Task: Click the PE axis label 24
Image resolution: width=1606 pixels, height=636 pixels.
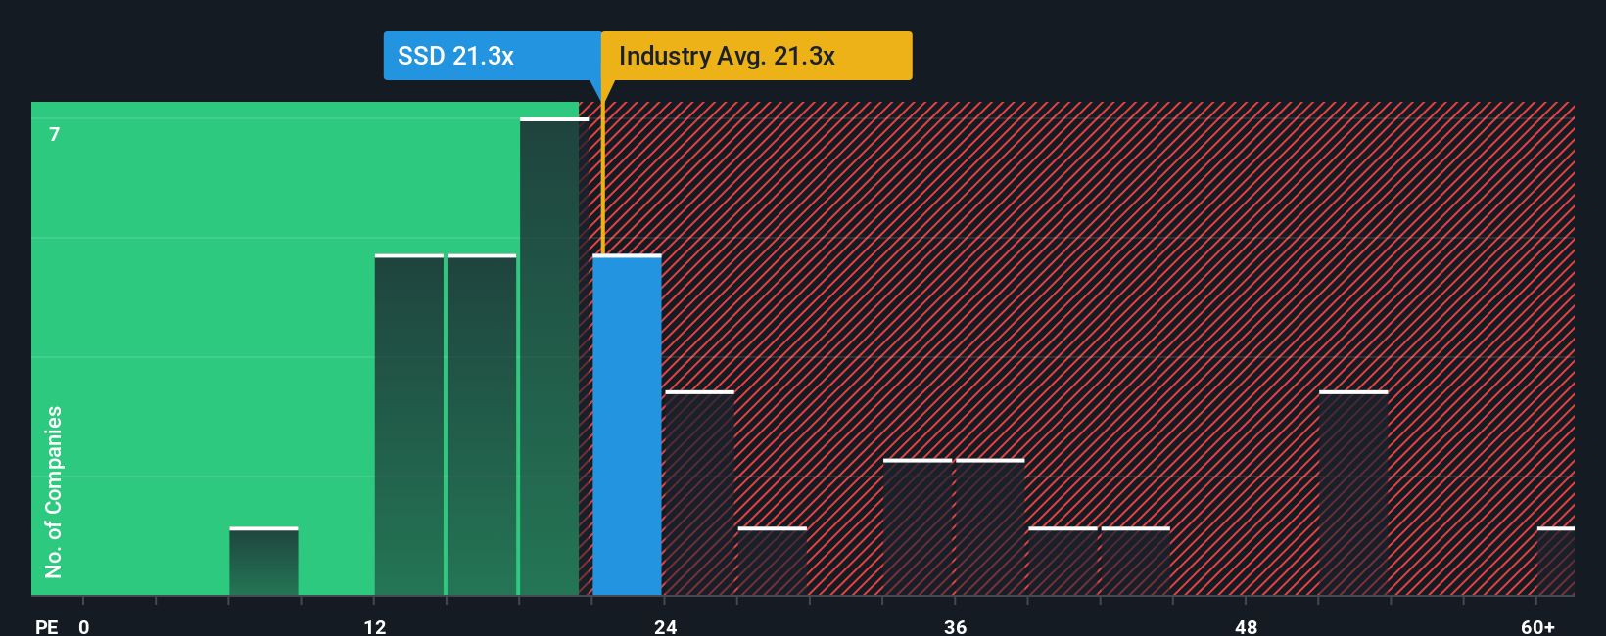Action: click(665, 626)
